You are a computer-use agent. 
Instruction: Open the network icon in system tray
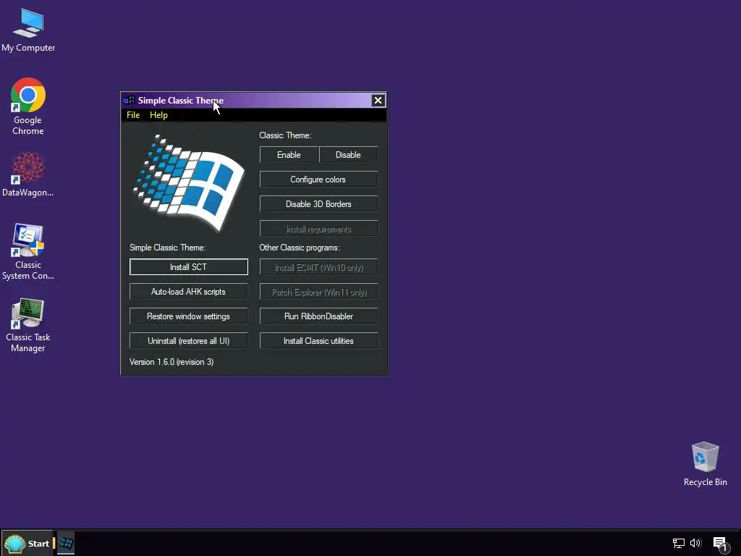679,543
